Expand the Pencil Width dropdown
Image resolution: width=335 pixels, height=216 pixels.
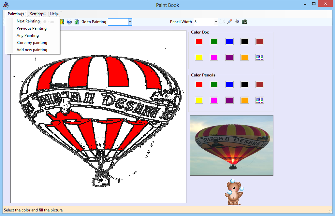point(216,22)
